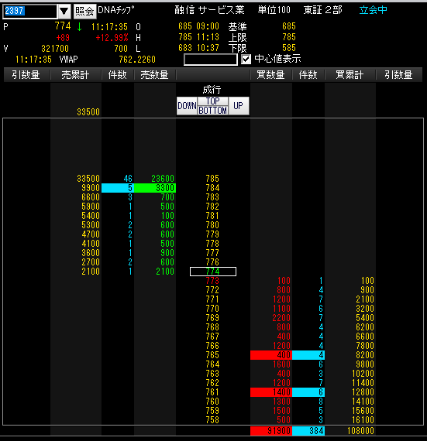Toggle the 中心値表示 checkbox

[x=246, y=60]
